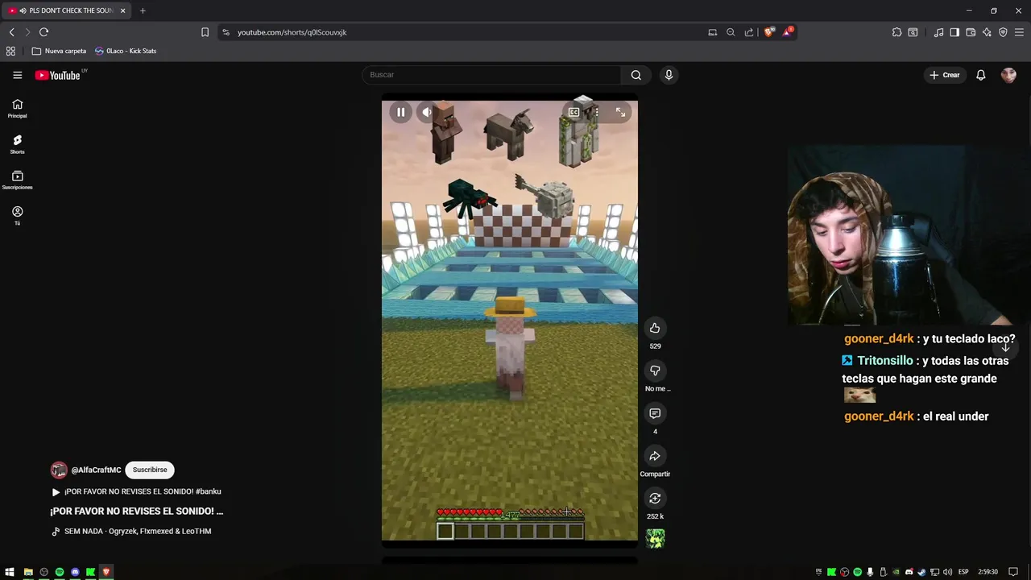This screenshot has width=1031, height=580.
Task: Open the SEM NADA sound link
Action: [131, 532]
